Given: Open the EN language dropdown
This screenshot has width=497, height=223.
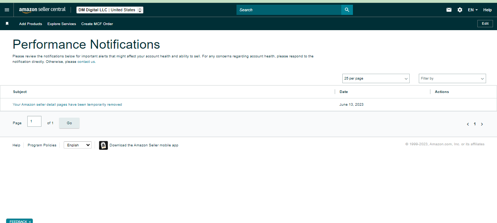Looking at the screenshot, I should point(473,10).
